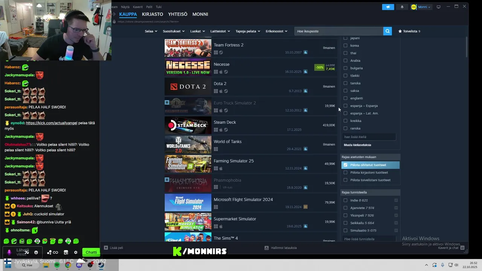Click the hae lisää kieliä field

(369, 137)
